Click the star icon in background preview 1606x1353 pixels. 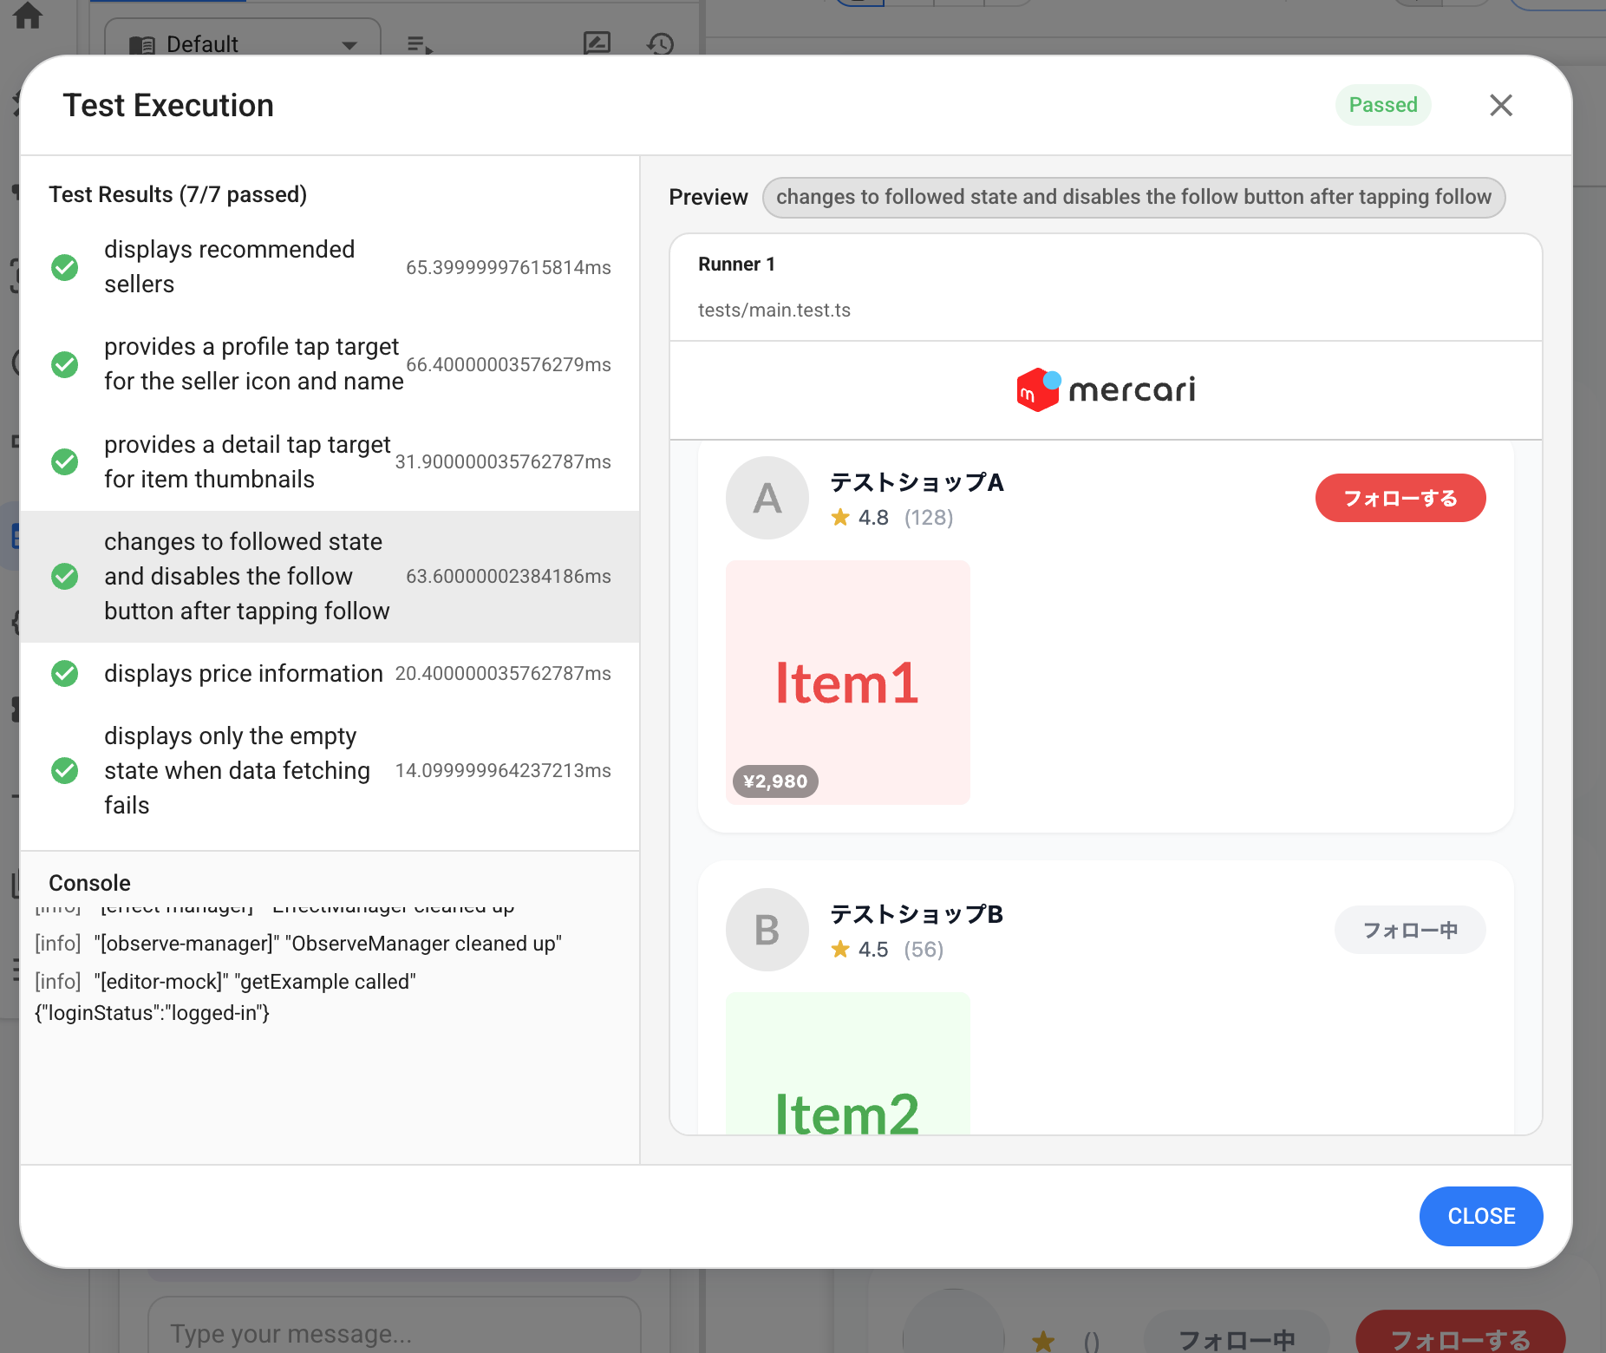click(1043, 1341)
